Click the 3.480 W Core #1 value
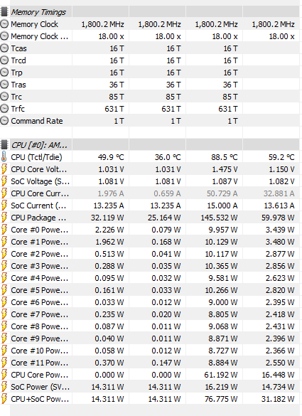 [x=280, y=242]
